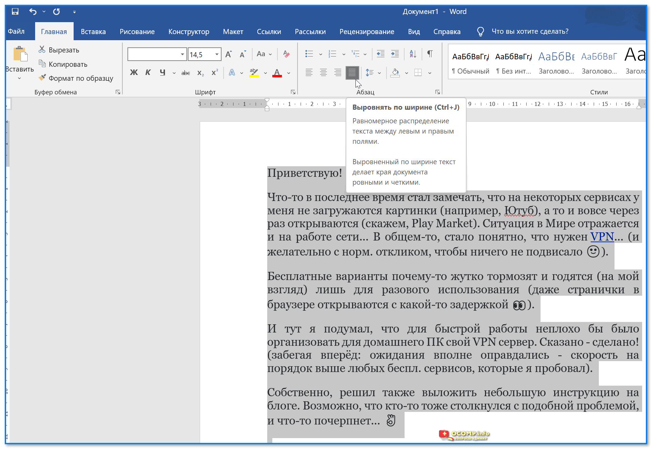Image resolution: width=652 pixels, height=449 pixels.
Task: Open the Файл menu
Action: click(x=16, y=31)
